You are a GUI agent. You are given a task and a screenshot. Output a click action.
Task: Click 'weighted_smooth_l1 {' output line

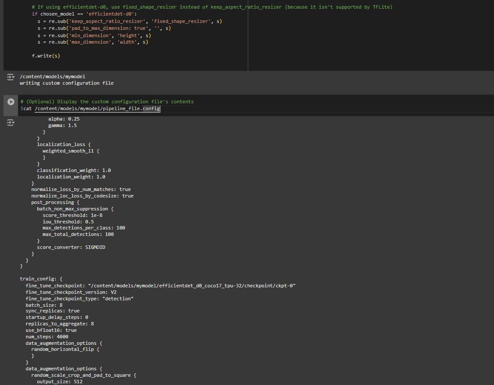[71, 151]
